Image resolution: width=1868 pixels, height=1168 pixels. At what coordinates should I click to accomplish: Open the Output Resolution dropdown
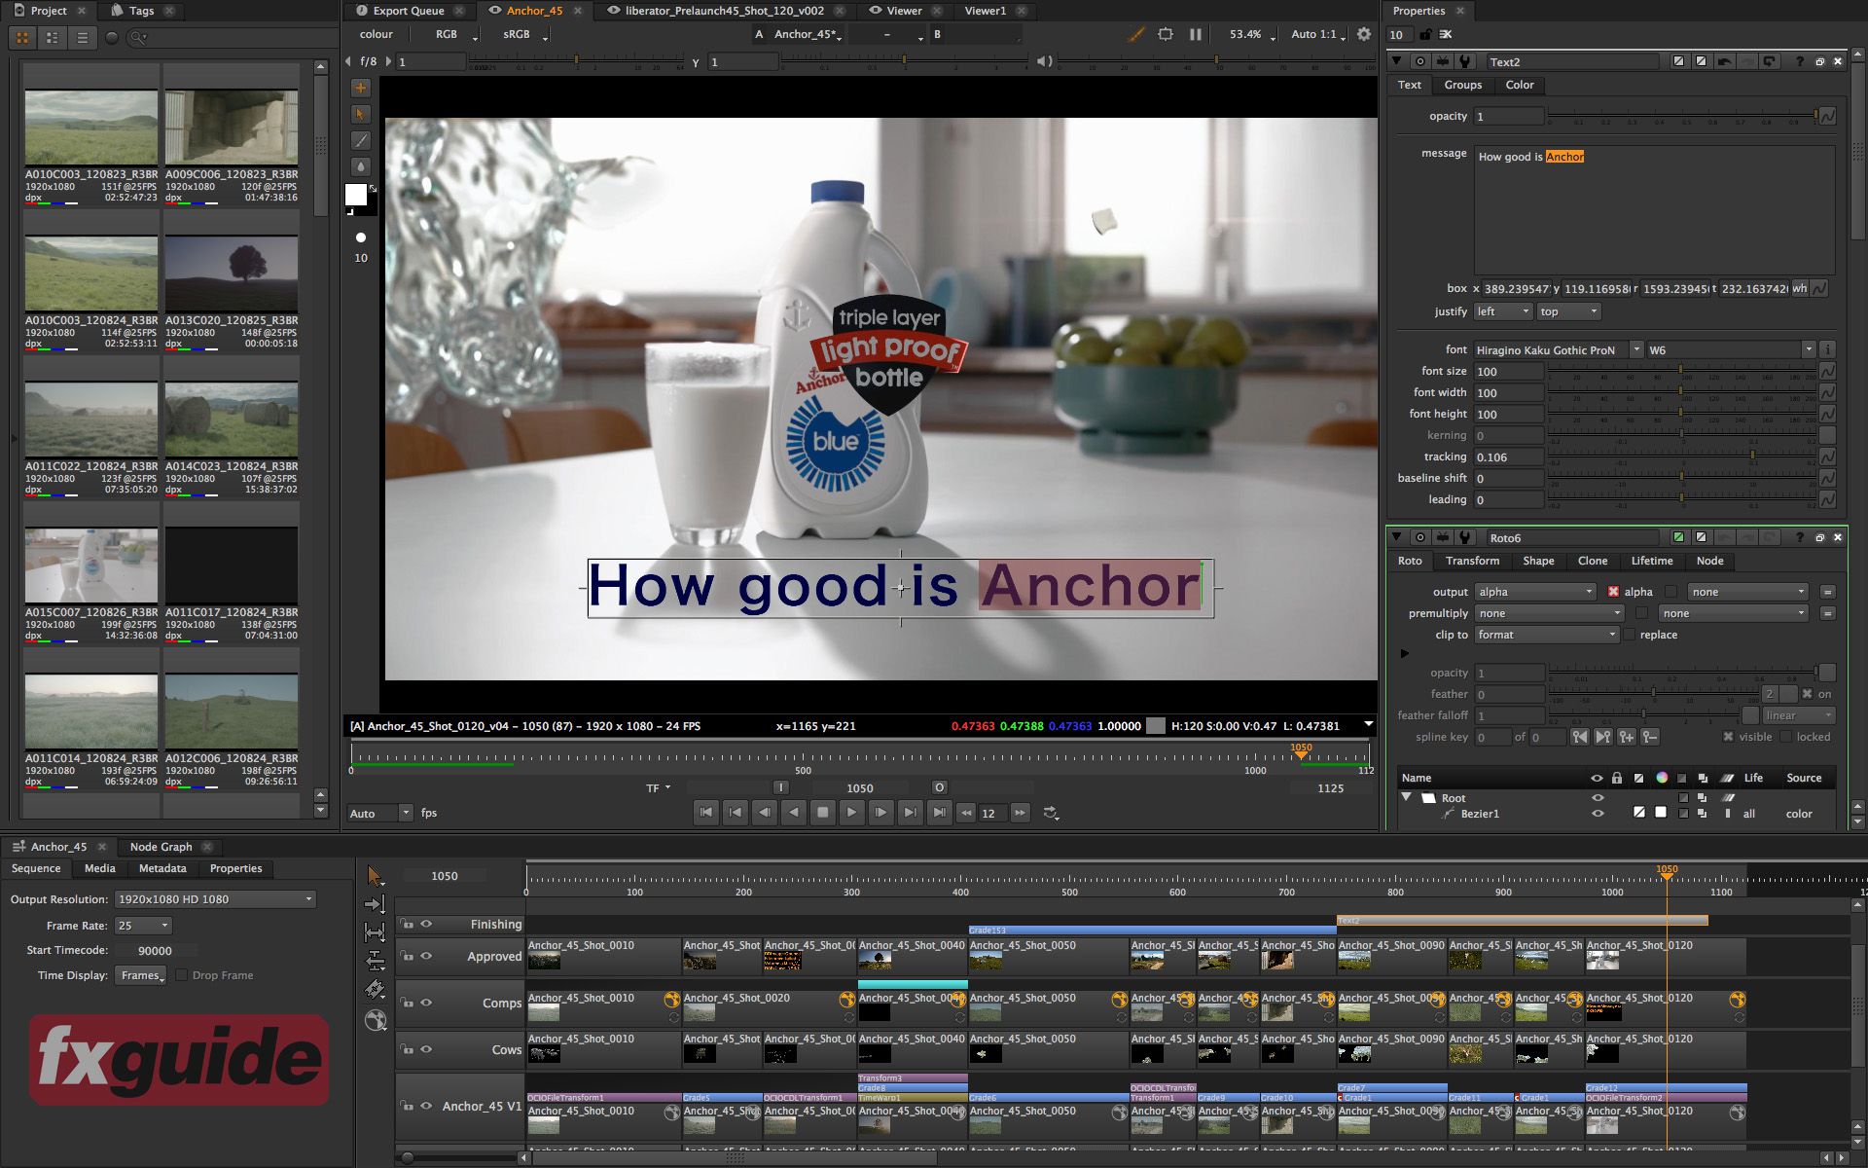coord(215,899)
